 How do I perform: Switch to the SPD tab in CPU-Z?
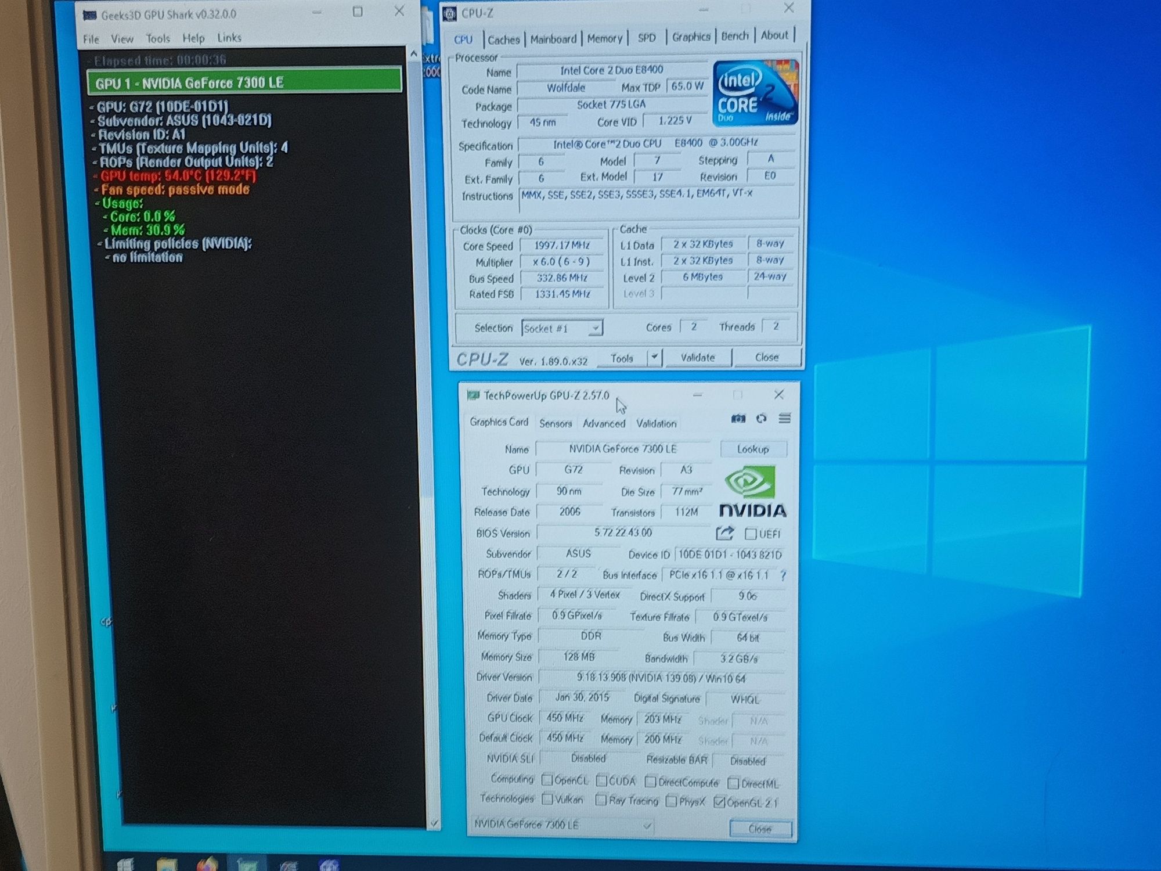[x=647, y=38]
